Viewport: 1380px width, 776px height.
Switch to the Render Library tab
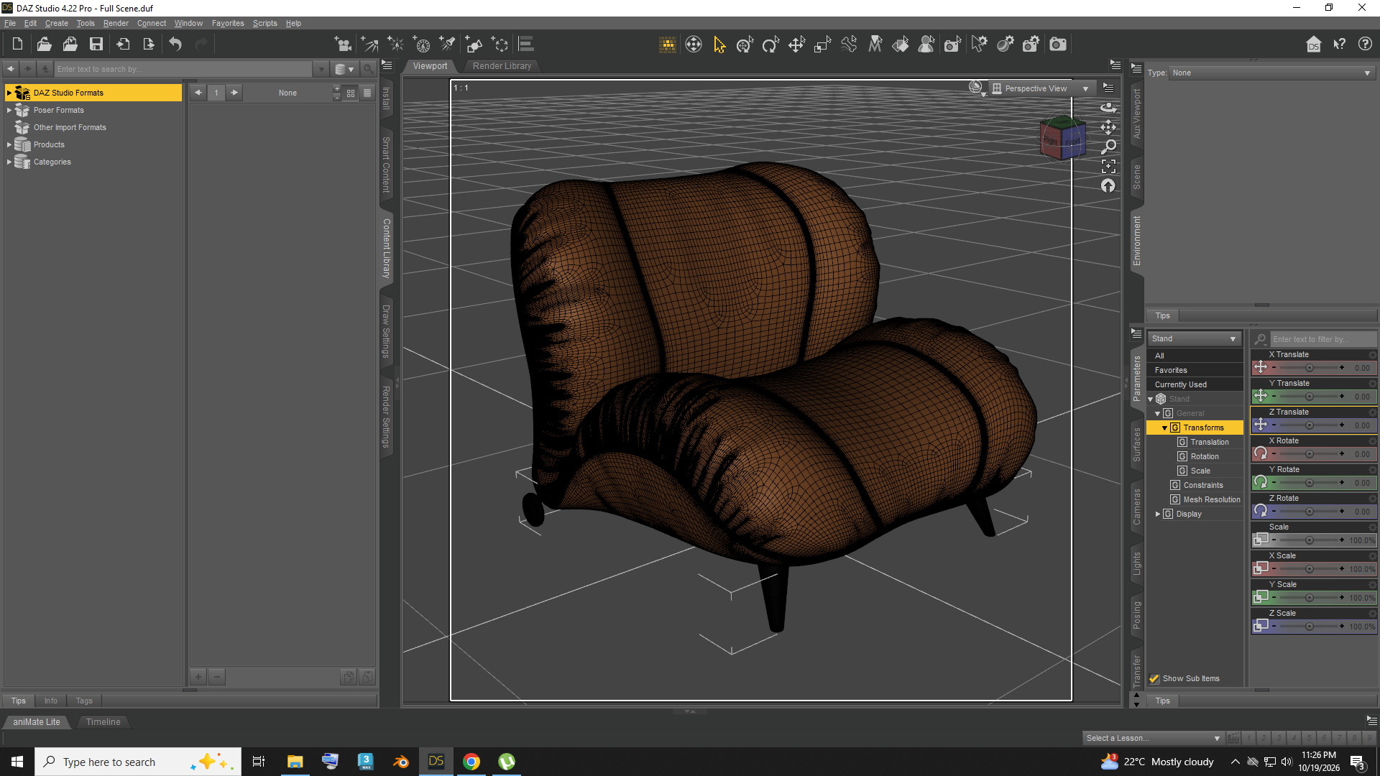pos(502,65)
